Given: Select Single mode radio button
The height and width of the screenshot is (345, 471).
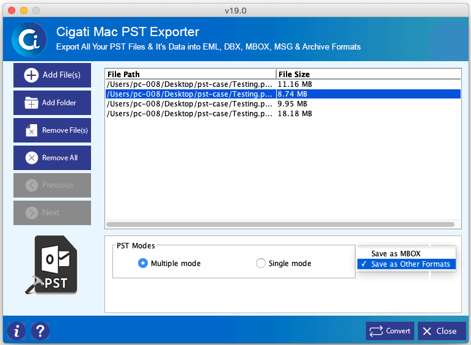Looking at the screenshot, I should (x=260, y=263).
